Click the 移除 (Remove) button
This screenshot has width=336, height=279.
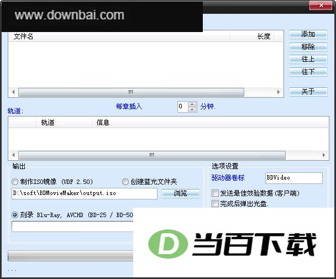[308, 47]
